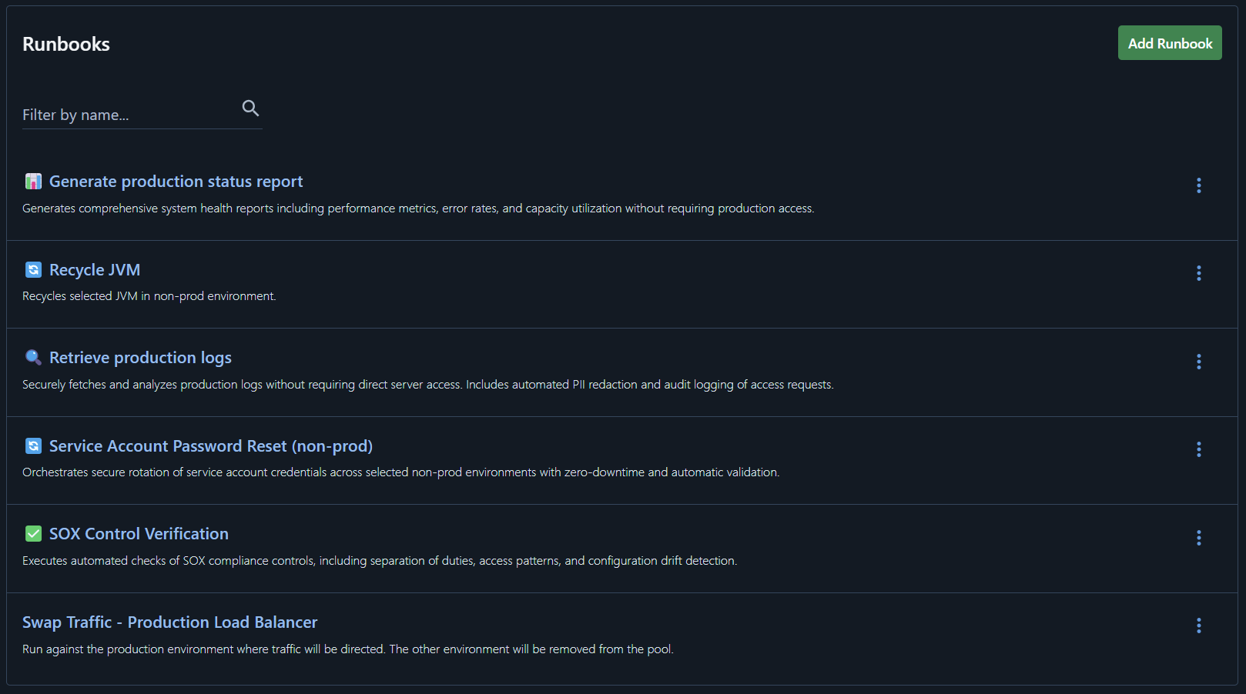1246x694 pixels.
Task: Open the Generate production status report runbook
Action: (x=176, y=181)
